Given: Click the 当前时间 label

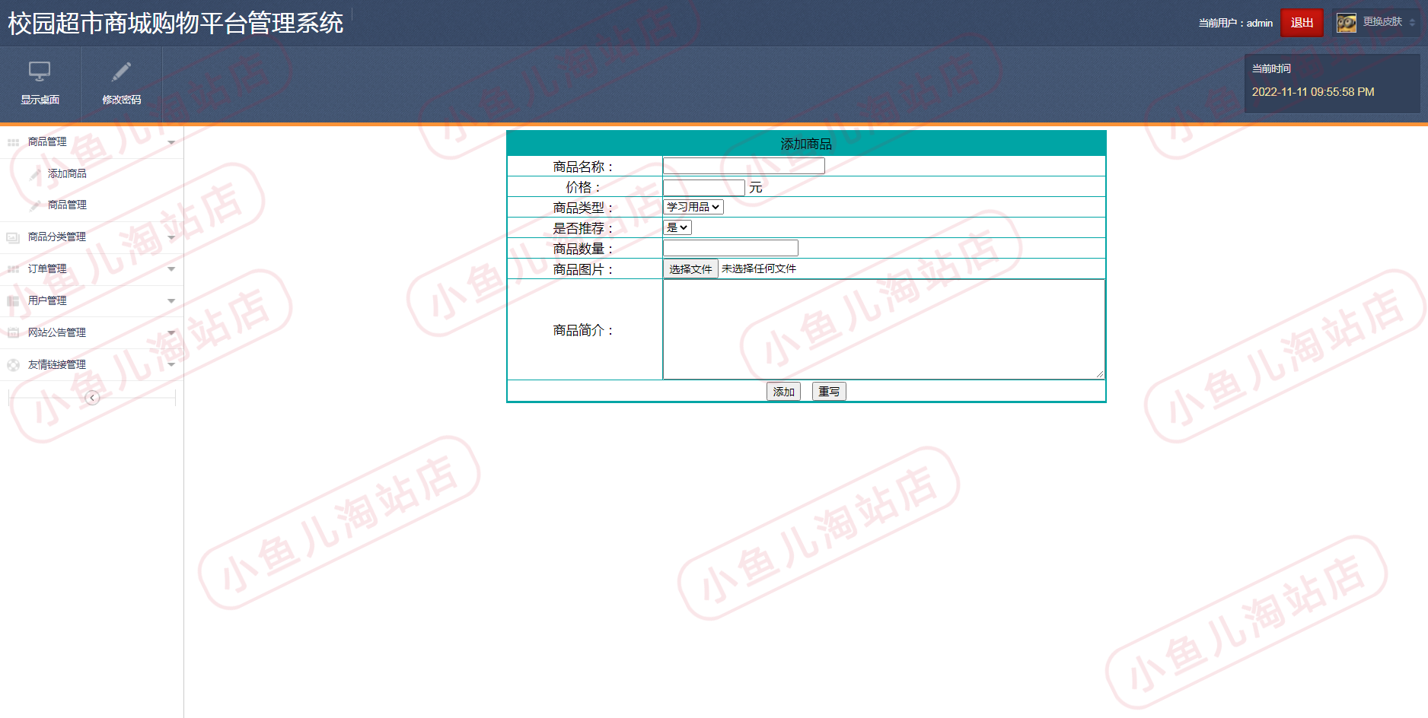Looking at the screenshot, I should [1271, 68].
